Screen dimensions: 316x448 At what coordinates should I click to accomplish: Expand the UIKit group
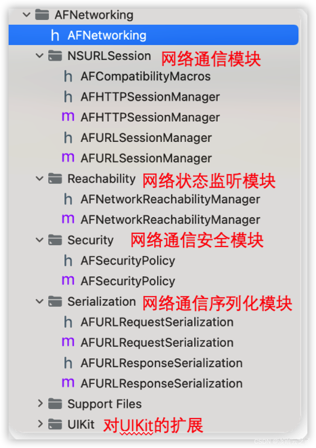(40, 424)
